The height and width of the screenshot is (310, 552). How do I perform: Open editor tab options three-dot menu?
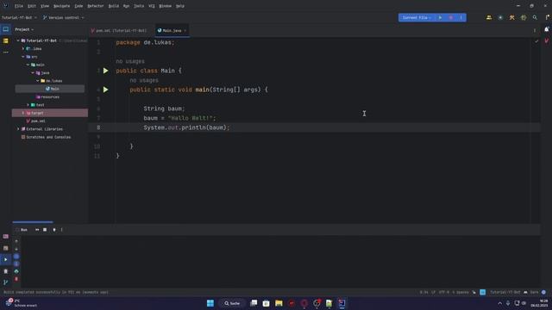tap(535, 31)
